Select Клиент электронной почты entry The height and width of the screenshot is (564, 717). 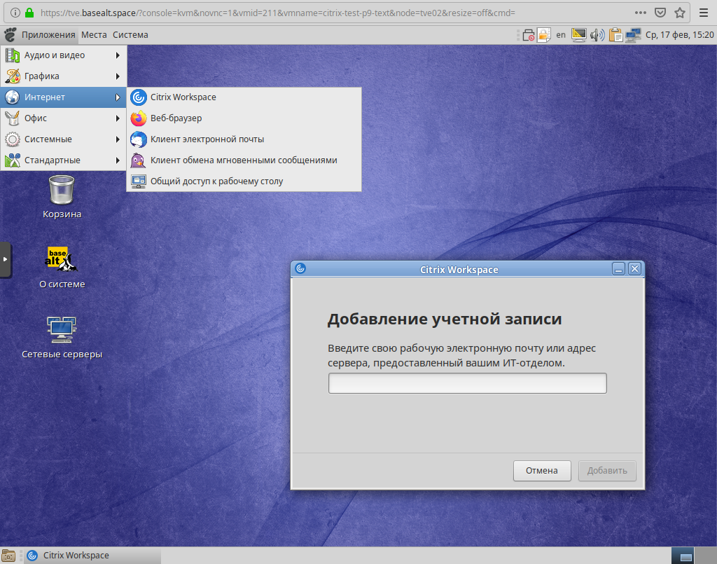tap(244, 139)
